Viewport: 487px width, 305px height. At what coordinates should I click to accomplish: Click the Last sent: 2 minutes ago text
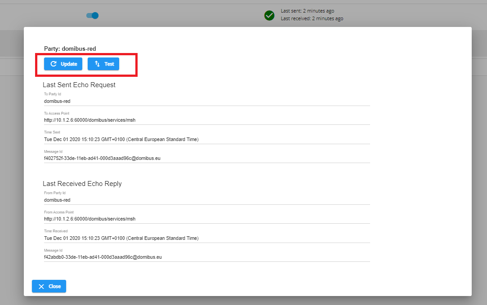[307, 11]
